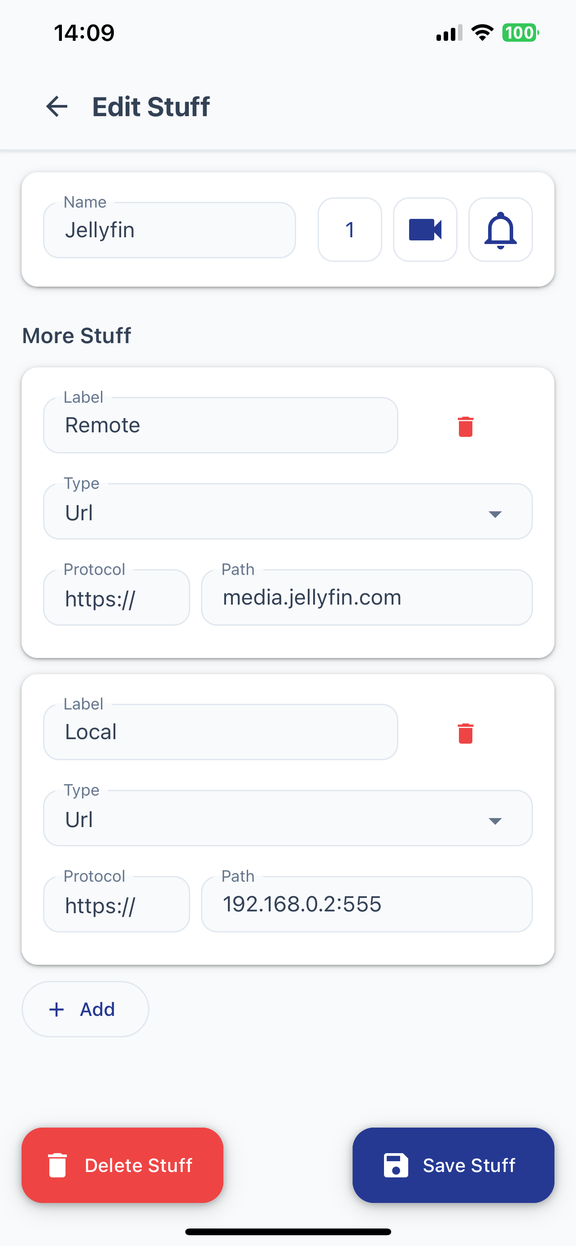Open the Type dropdown for Local entry
576x1246 pixels.
tap(288, 819)
